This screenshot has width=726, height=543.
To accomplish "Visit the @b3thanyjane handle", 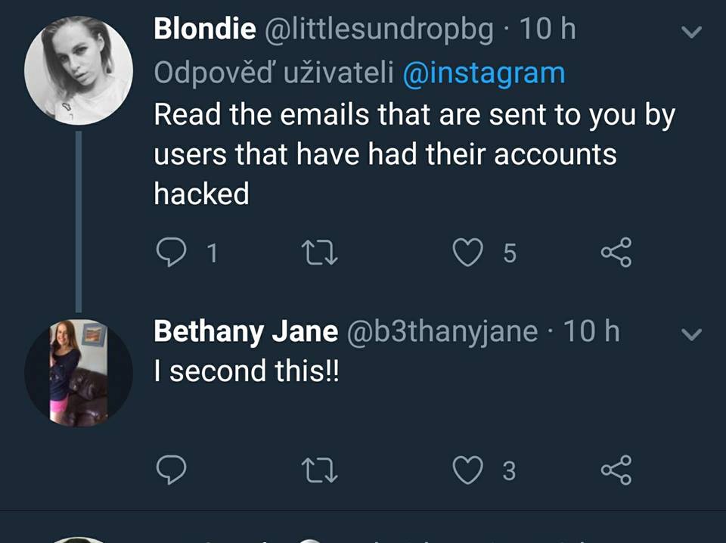I will pyautogui.click(x=442, y=331).
